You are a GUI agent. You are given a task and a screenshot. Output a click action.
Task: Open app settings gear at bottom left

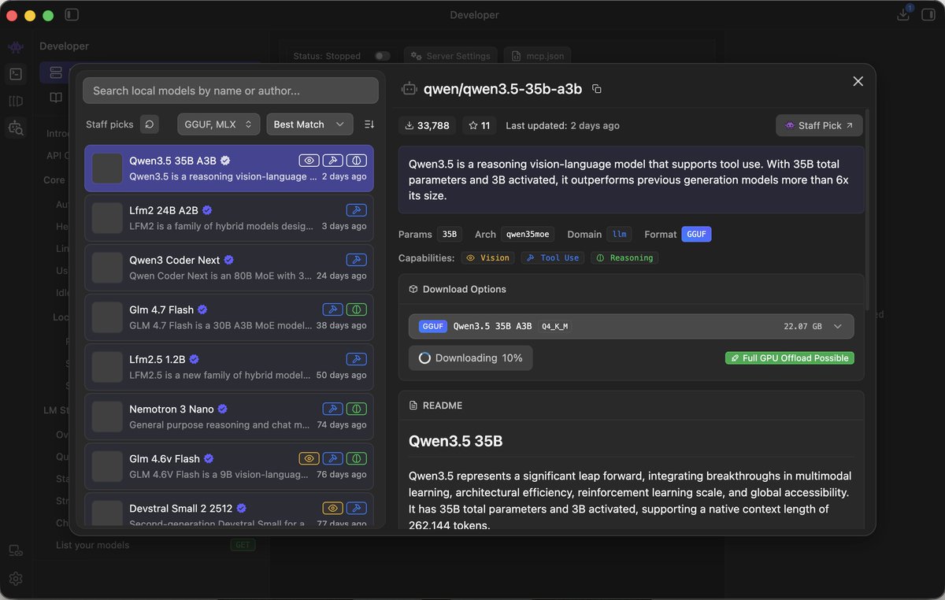[16, 579]
